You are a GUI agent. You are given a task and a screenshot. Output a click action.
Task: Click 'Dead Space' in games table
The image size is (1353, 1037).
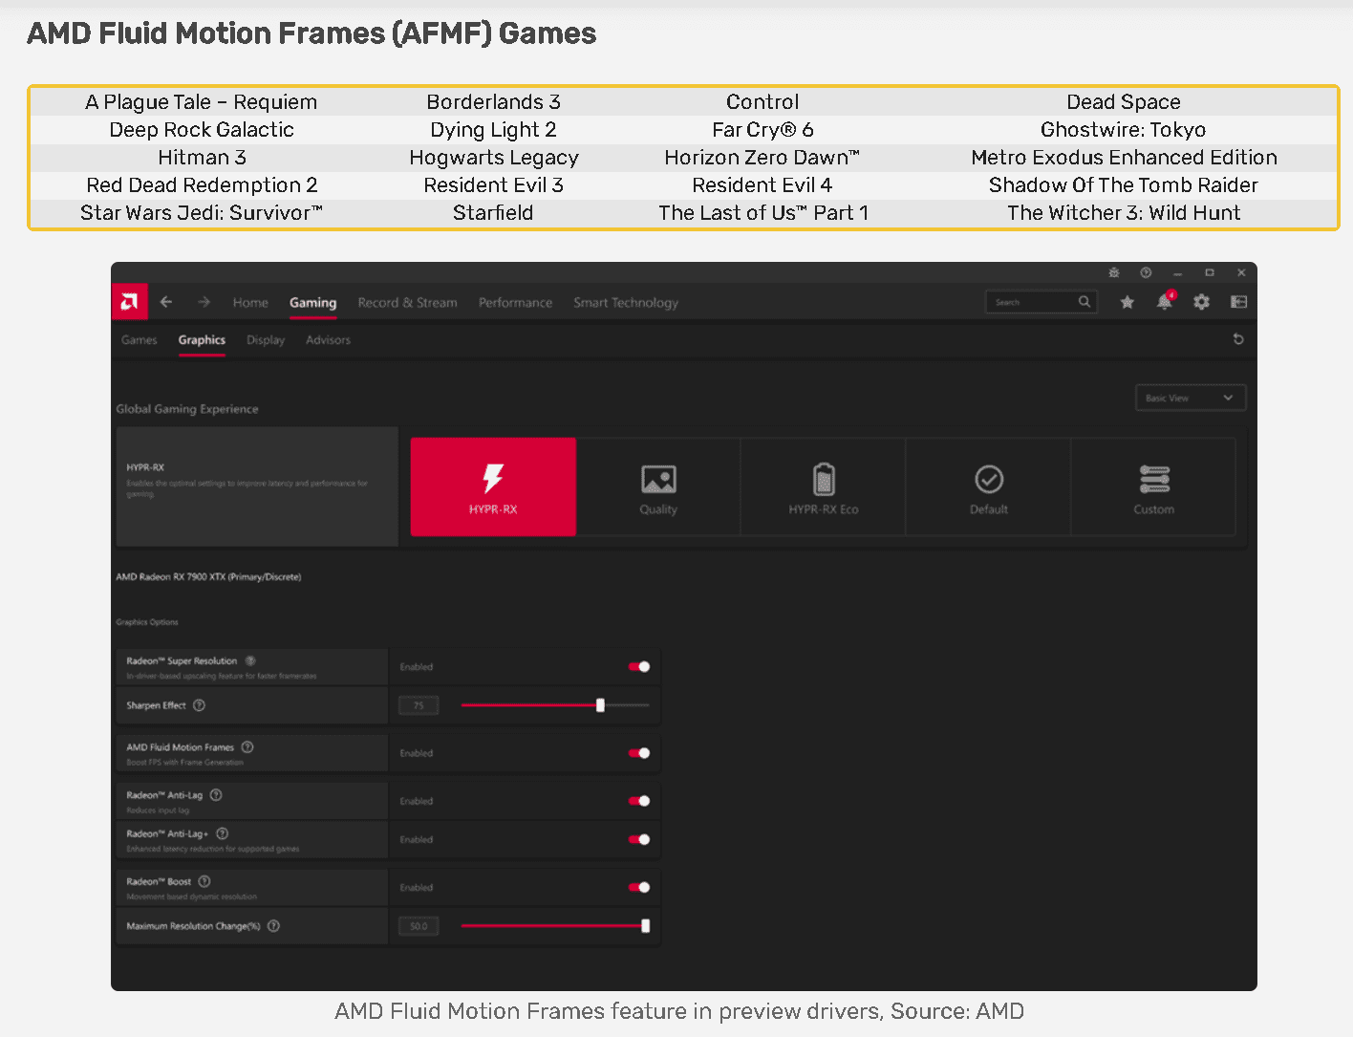click(x=1124, y=102)
